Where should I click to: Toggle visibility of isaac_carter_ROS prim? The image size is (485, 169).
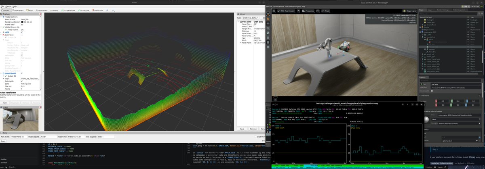(x=468, y=32)
